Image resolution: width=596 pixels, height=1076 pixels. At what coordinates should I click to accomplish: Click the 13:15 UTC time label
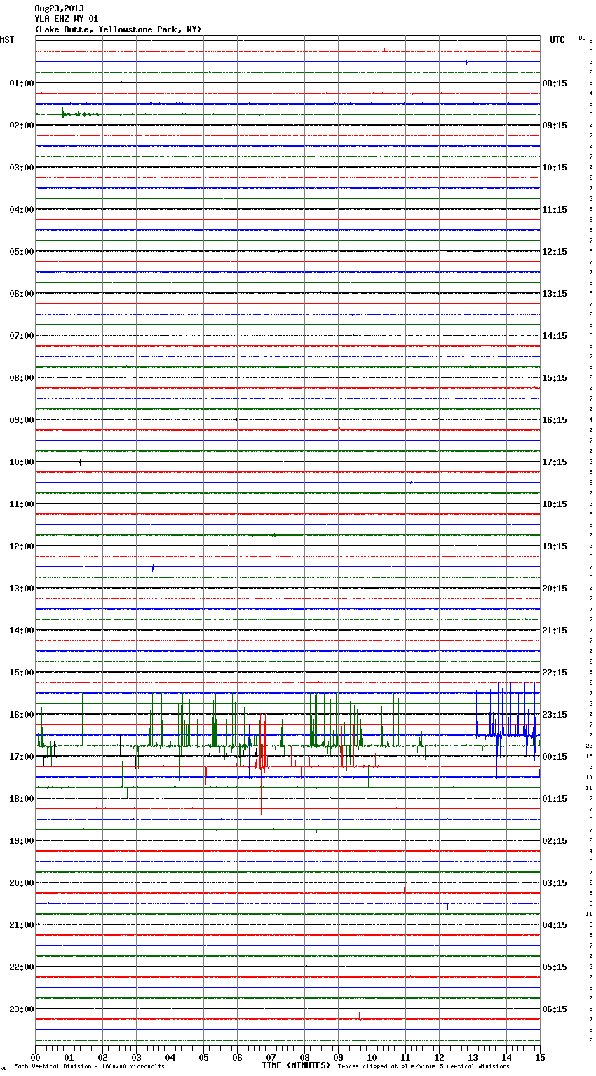pos(555,294)
